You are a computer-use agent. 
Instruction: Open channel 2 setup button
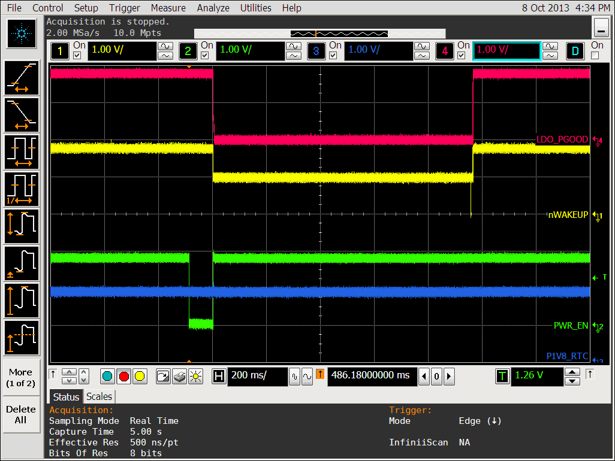(x=188, y=51)
